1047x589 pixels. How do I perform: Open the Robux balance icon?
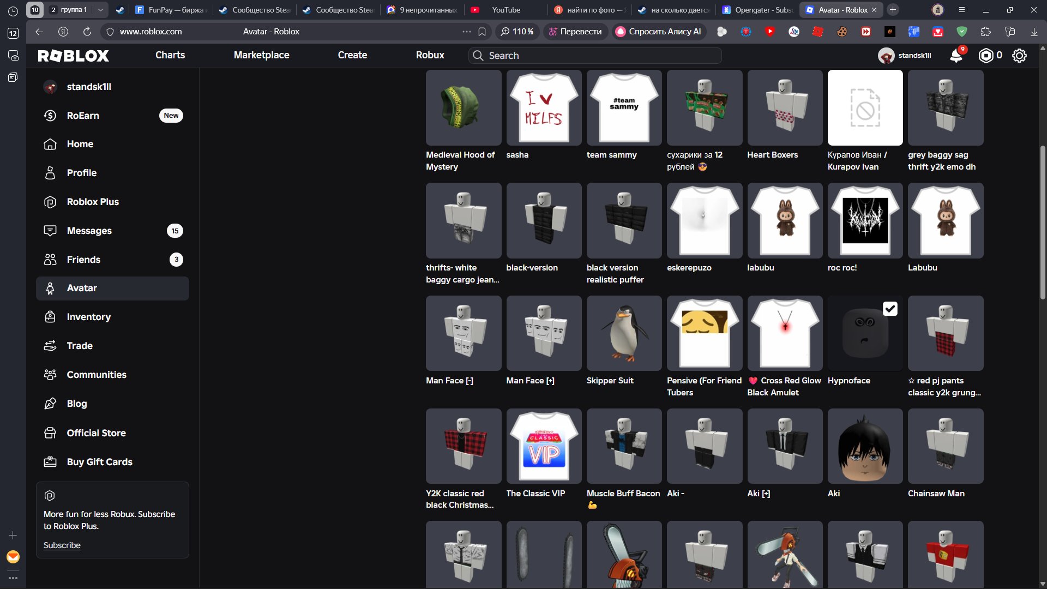click(x=986, y=56)
